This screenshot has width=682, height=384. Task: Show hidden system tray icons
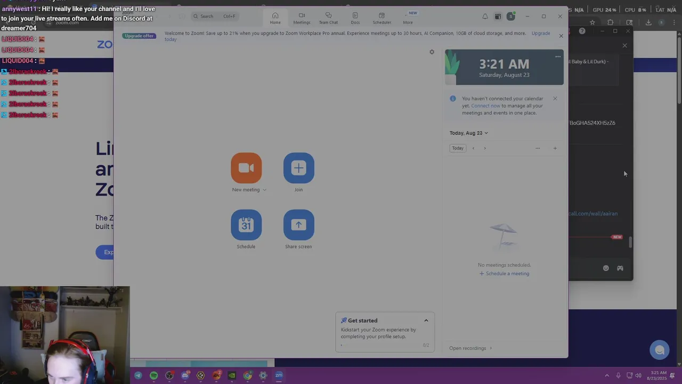607,375
